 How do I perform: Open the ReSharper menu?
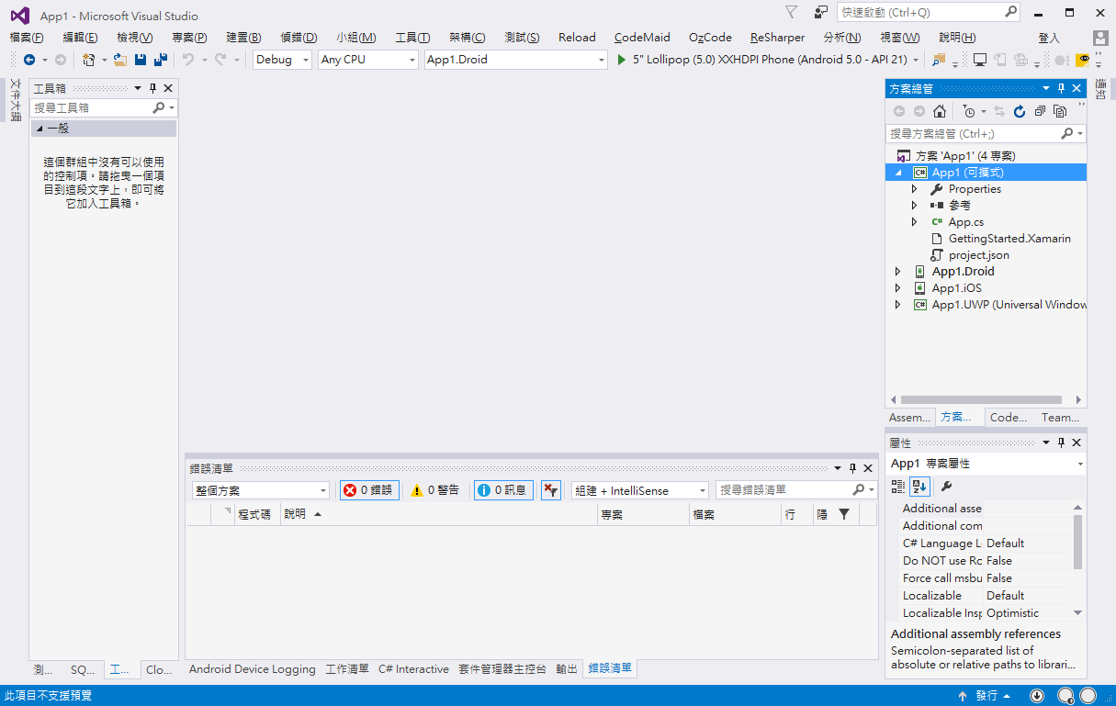point(777,38)
